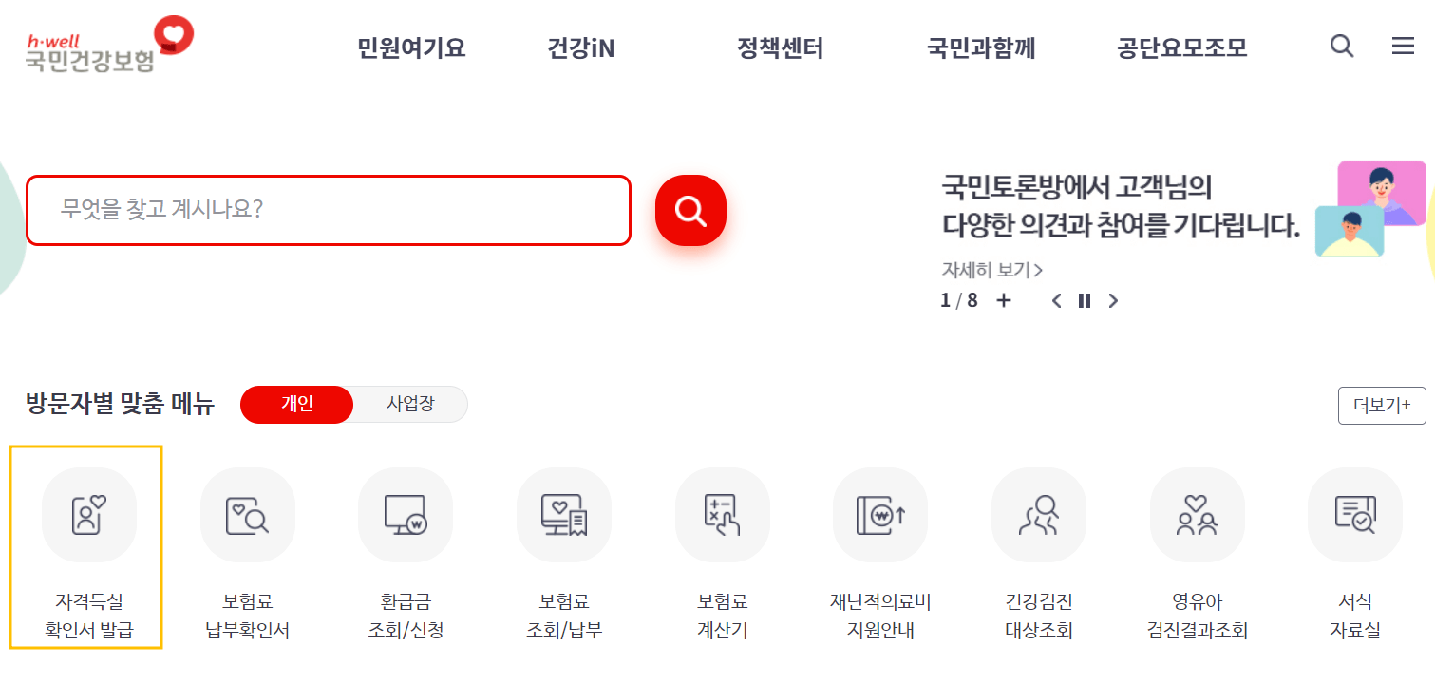The width and height of the screenshot is (1435, 684).
Task: Switch visitor menu to 개인
Action: (x=296, y=404)
